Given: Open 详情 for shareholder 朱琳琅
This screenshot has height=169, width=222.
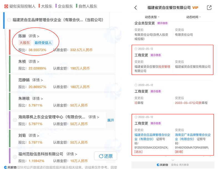Looking at the screenshot, I should [x=37, y=99].
